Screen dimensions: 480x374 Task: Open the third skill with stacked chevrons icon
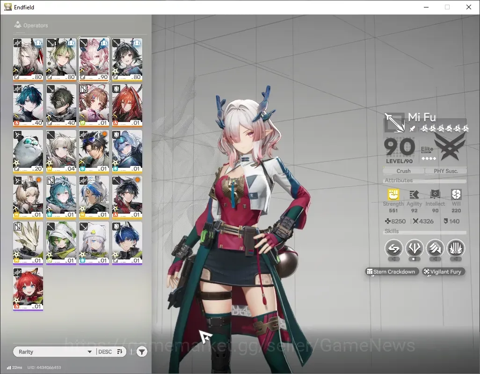pyautogui.click(x=435, y=248)
